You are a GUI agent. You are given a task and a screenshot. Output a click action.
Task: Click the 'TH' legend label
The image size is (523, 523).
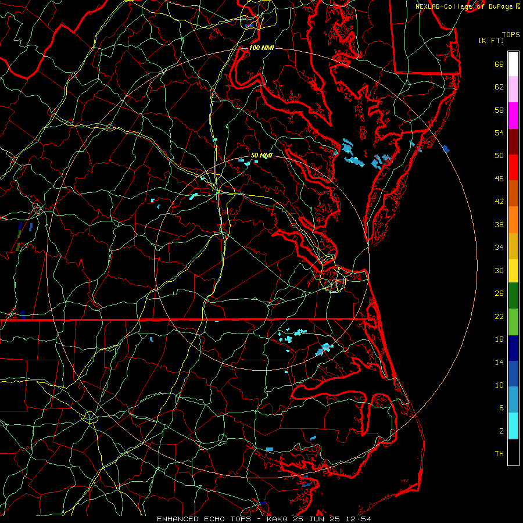click(499, 454)
